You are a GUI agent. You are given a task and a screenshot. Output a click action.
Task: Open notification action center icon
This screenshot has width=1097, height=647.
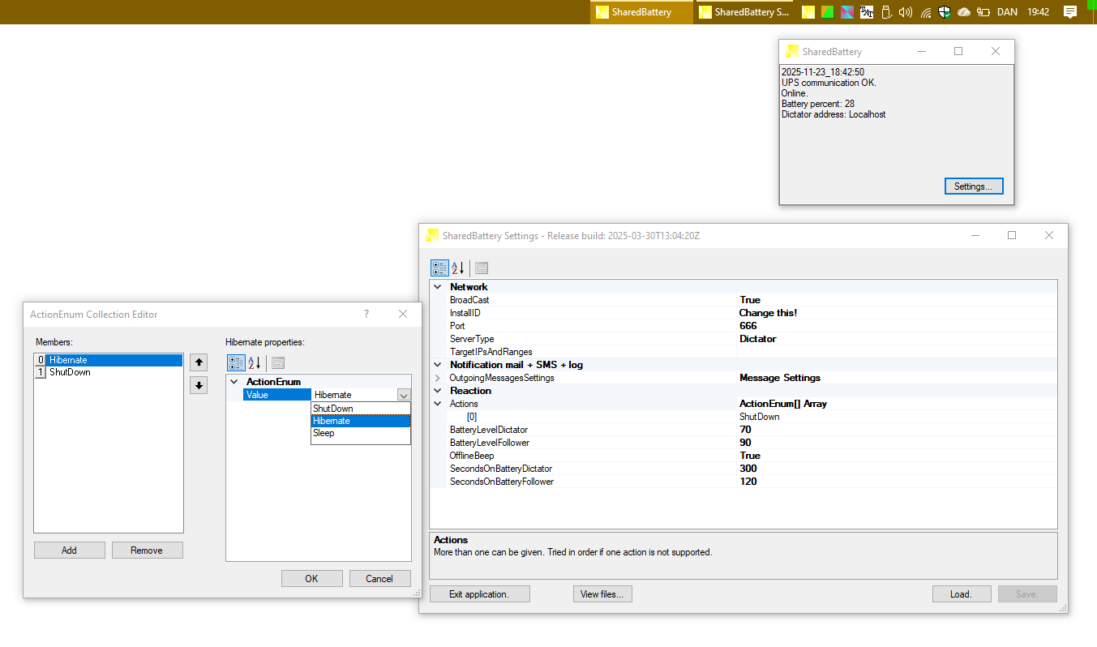(1069, 12)
